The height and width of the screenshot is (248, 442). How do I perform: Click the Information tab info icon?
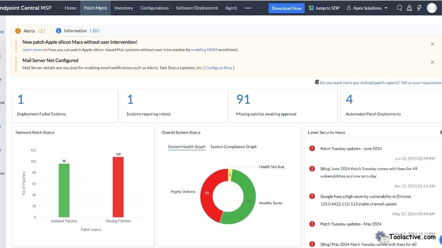(x=59, y=31)
